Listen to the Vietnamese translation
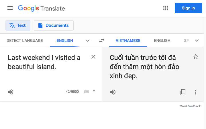 tap(113, 92)
